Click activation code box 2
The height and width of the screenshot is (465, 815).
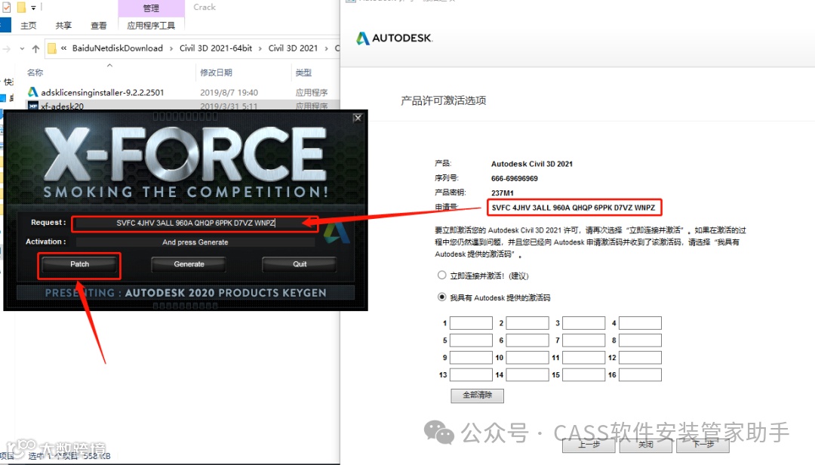point(527,323)
